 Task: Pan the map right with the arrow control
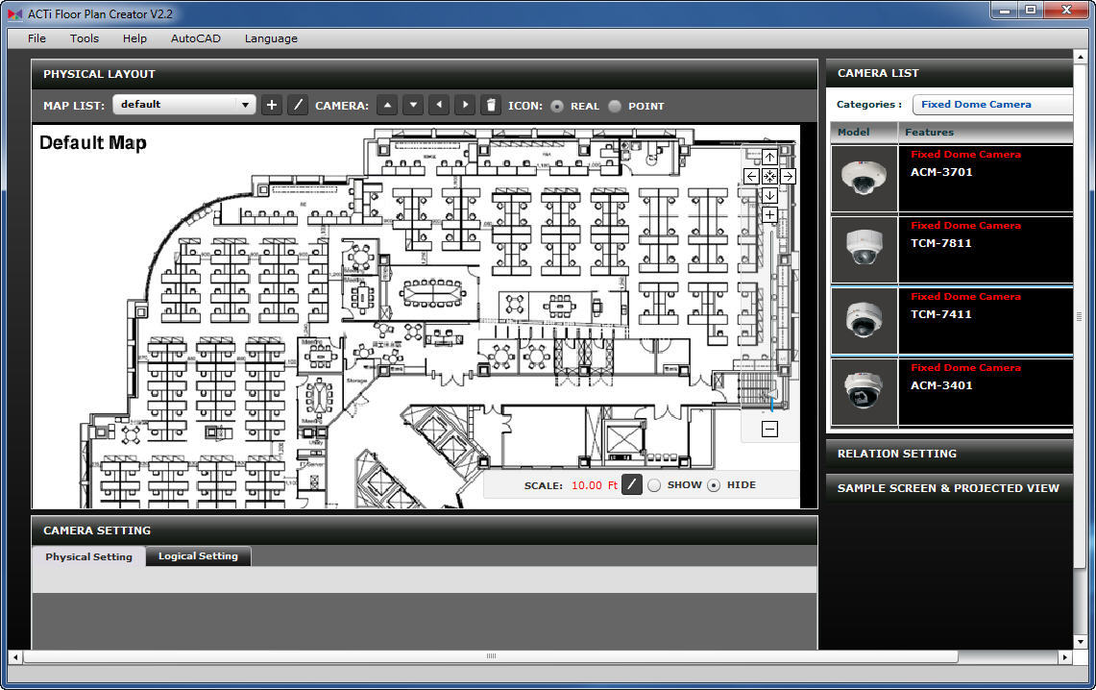click(788, 176)
